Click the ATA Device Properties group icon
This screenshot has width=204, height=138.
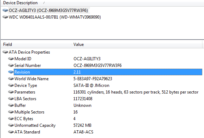5,52
